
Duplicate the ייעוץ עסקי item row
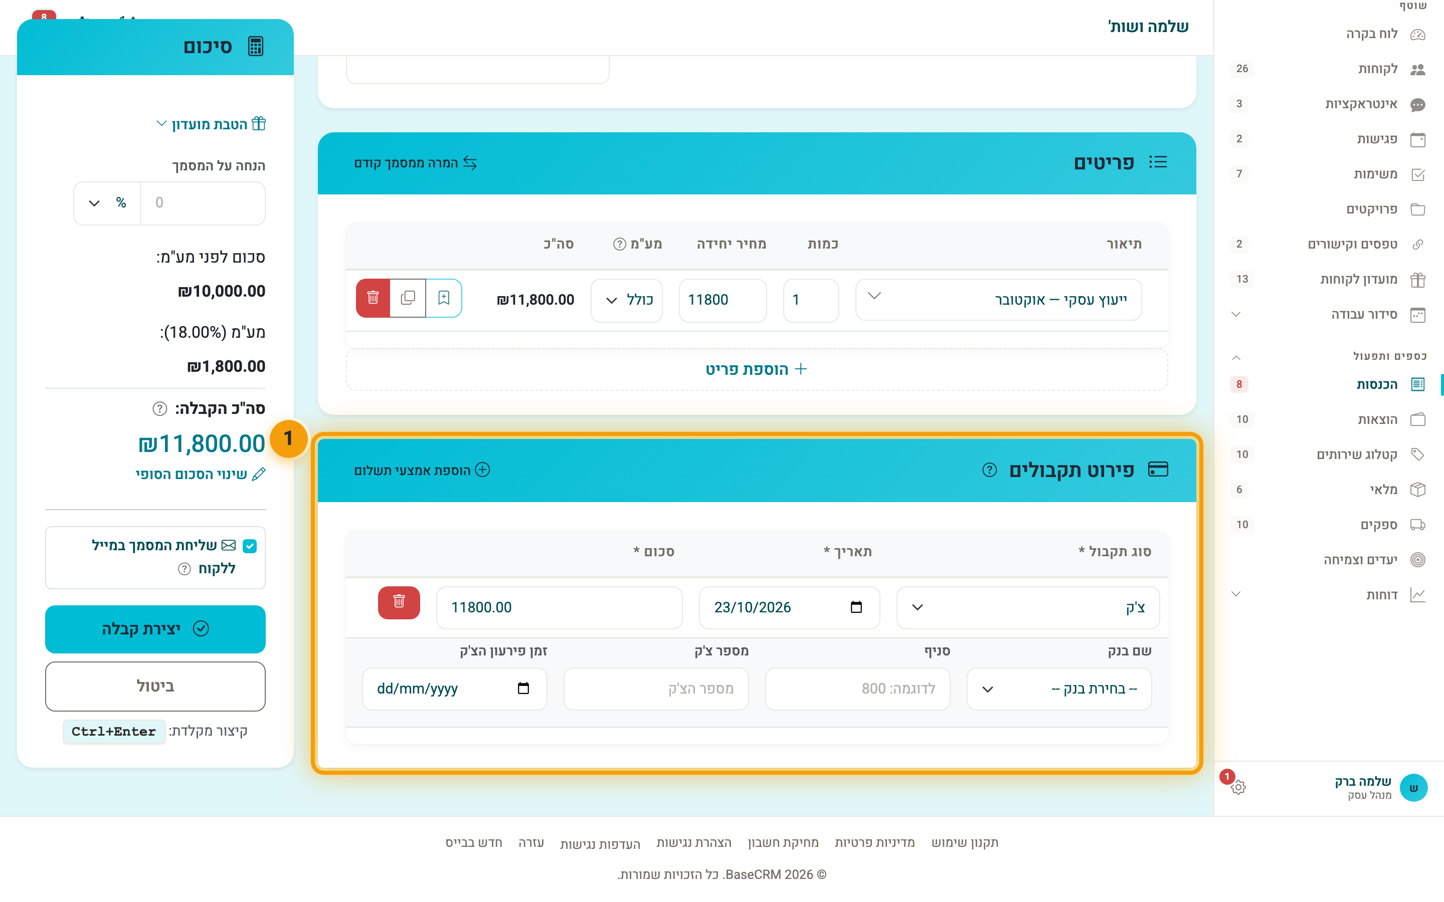pos(408,298)
